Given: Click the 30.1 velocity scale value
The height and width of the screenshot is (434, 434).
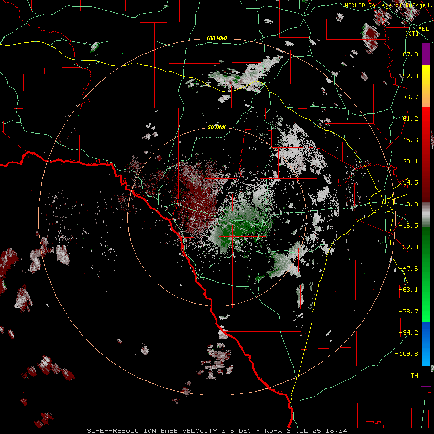Looking at the screenshot, I should (410, 162).
